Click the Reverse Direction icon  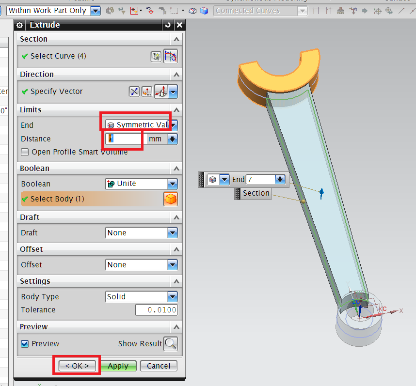click(134, 91)
